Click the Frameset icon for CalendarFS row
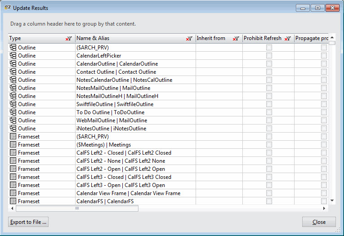344x236 pixels. pos(13,201)
